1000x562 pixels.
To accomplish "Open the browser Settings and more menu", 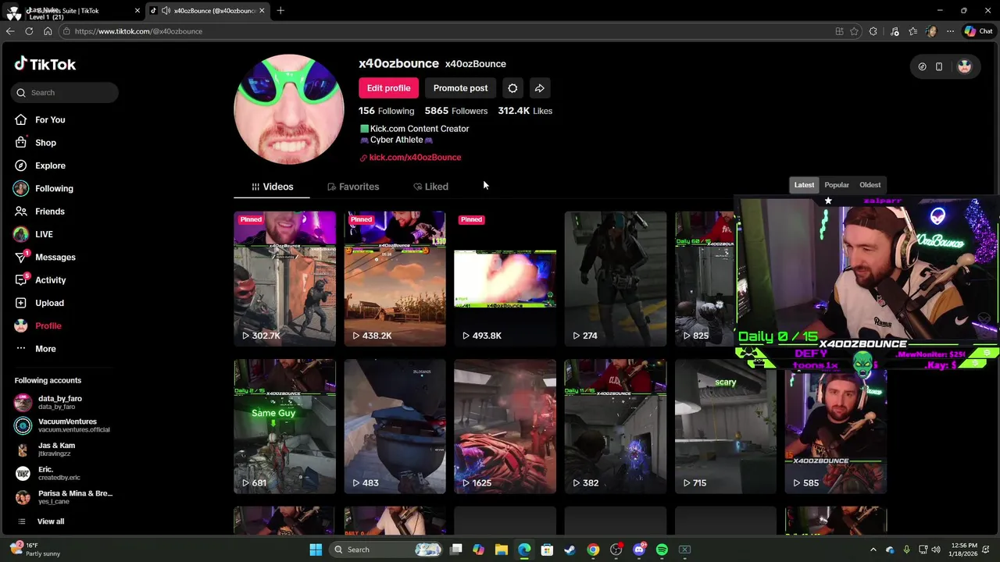I will pyautogui.click(x=950, y=31).
